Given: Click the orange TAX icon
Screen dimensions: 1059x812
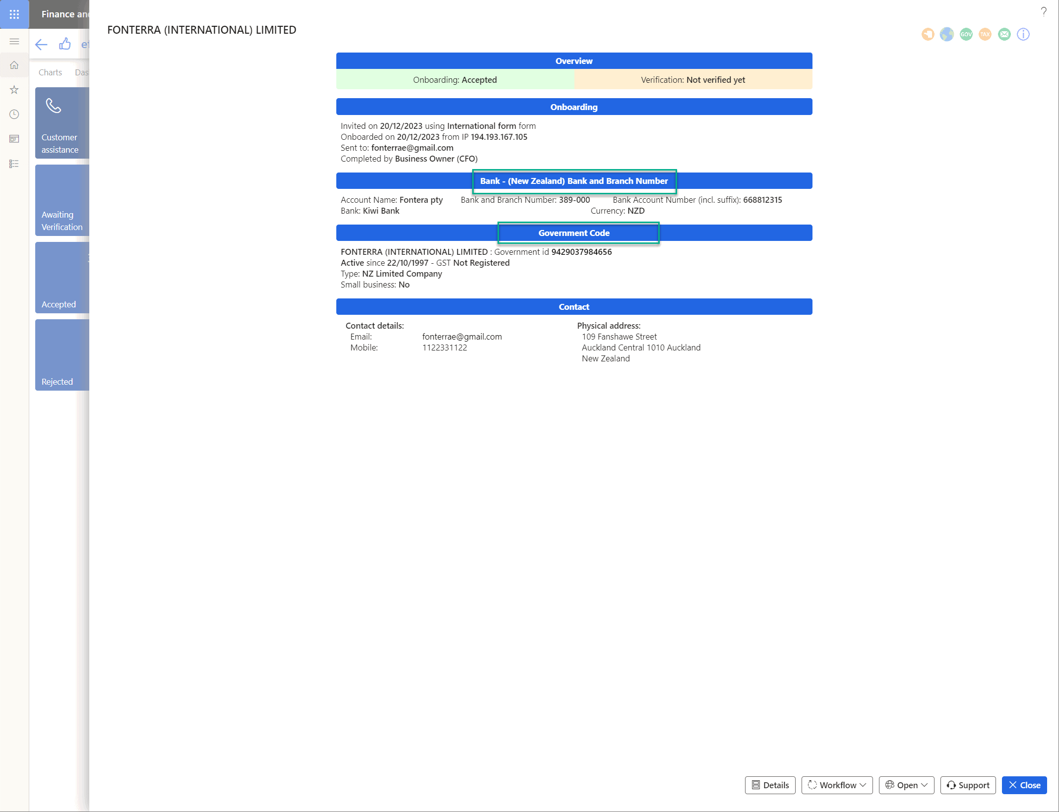Looking at the screenshot, I should (x=985, y=34).
